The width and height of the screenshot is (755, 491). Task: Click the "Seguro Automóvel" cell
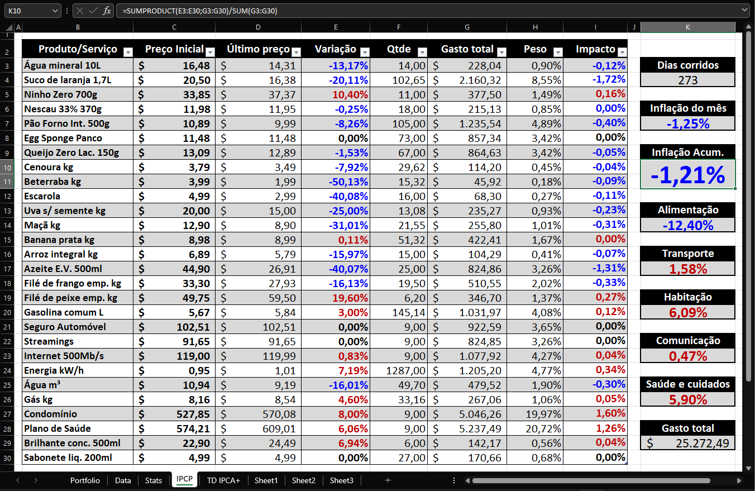(78, 327)
